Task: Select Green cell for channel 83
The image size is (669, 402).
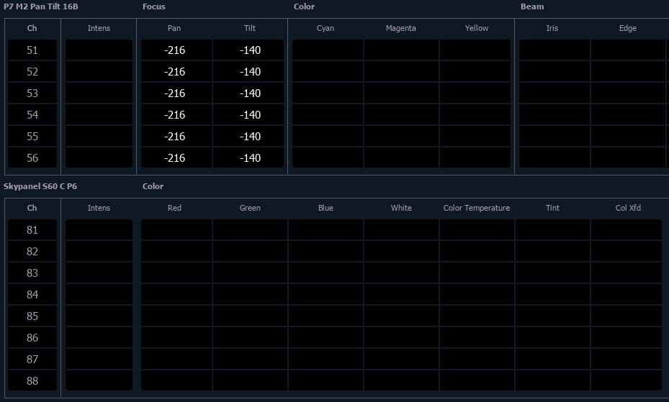Action: pos(250,273)
